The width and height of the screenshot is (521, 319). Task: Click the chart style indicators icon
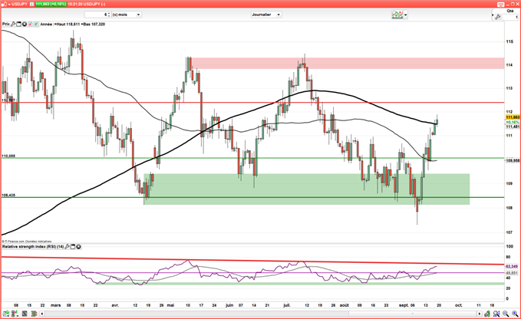click(397, 15)
